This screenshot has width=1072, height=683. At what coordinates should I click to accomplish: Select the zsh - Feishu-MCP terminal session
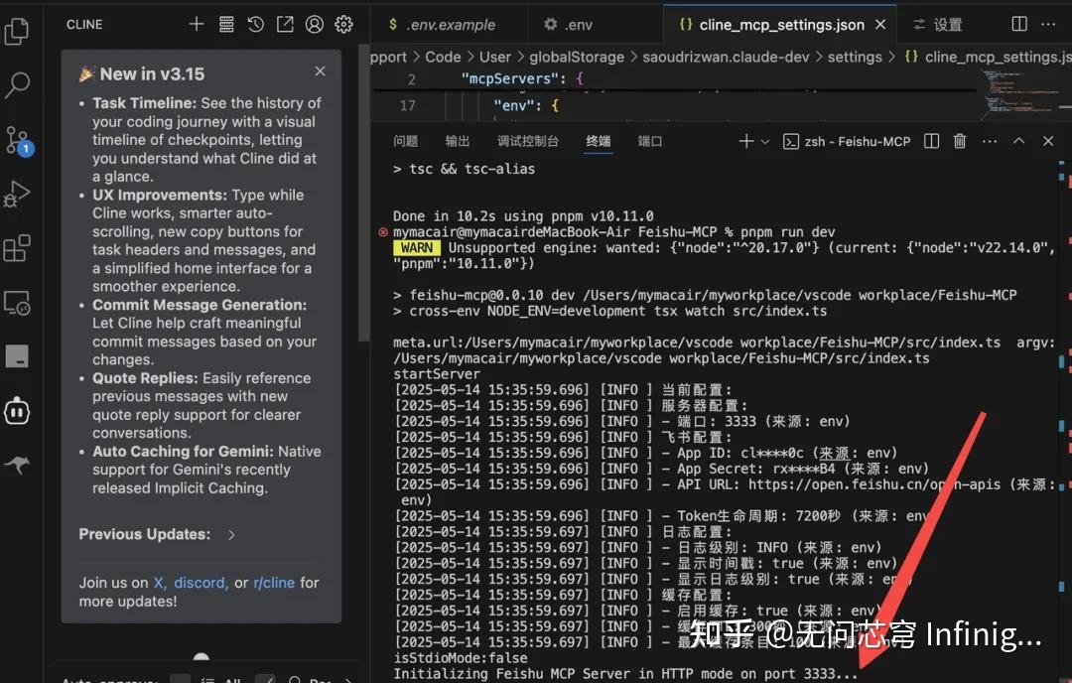click(x=857, y=141)
